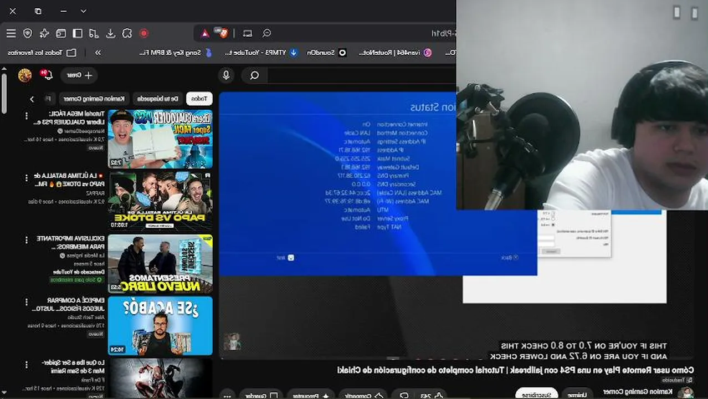Like the video showing 243 likes
708x399 pixels.
pos(431,396)
